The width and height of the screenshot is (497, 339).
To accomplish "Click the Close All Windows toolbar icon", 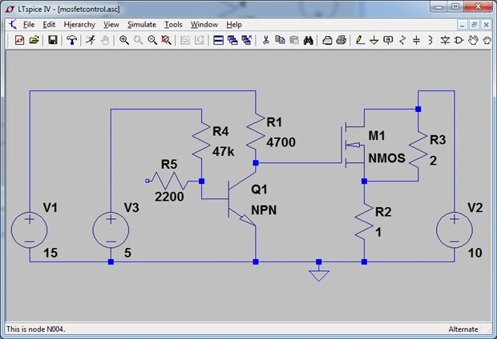I will (247, 40).
